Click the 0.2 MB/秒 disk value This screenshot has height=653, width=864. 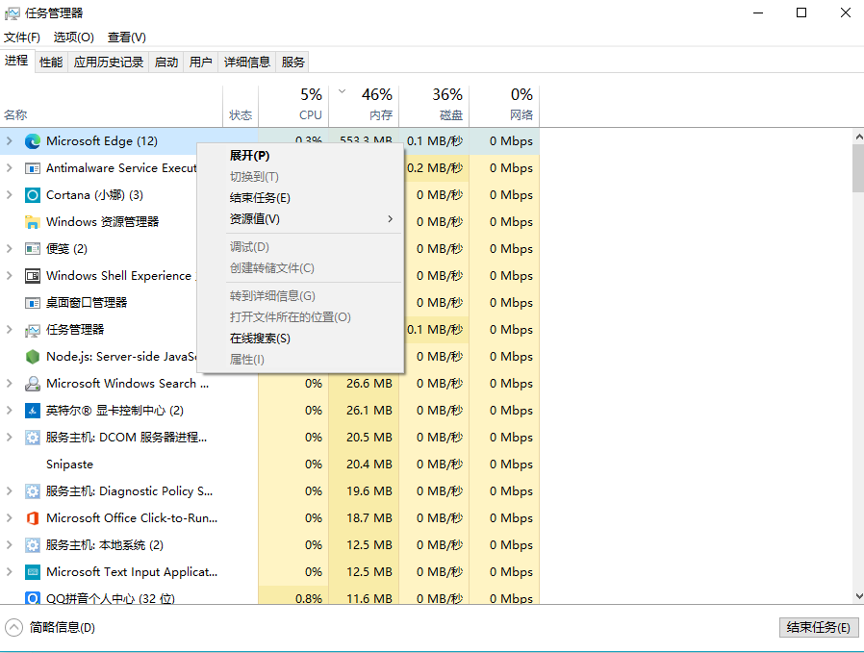click(x=435, y=168)
